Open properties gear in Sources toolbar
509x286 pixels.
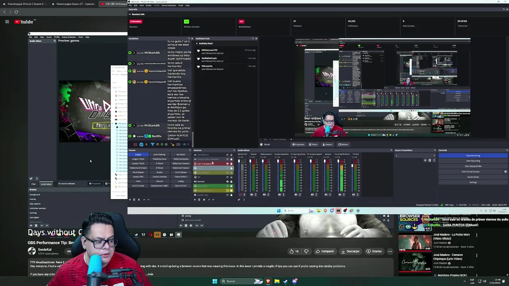pyautogui.click(x=204, y=199)
